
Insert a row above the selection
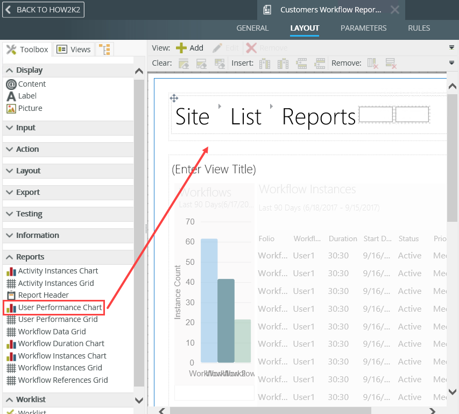click(301, 63)
